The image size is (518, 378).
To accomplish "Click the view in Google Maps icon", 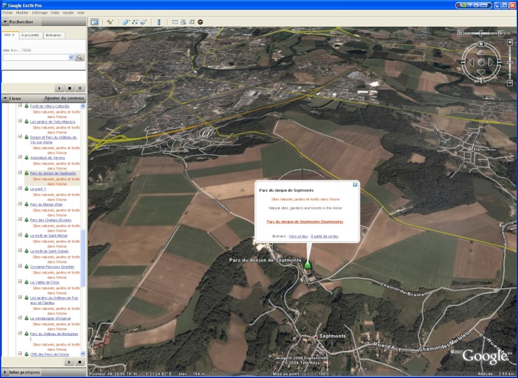I will pos(192,22).
